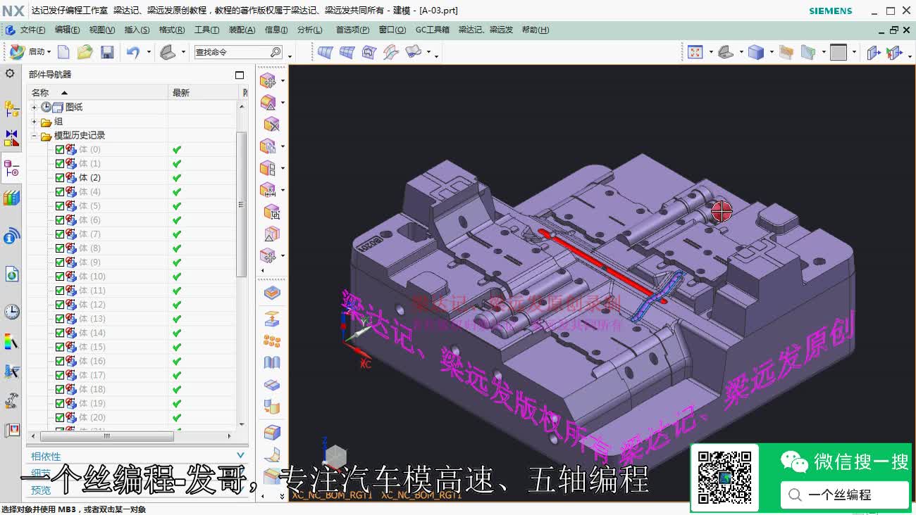
Task: Open the background color dropdown arrow
Action: [853, 52]
